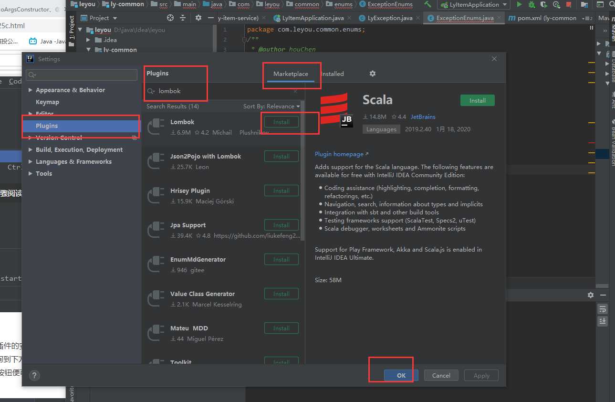This screenshot has width=615, height=402.
Task: Open the profiler run icon with clock
Action: (x=556, y=5)
